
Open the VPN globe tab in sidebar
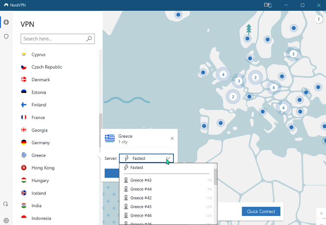click(x=6, y=22)
